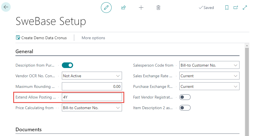Click the trash delete icon
The width and height of the screenshot is (253, 136).
(159, 8)
